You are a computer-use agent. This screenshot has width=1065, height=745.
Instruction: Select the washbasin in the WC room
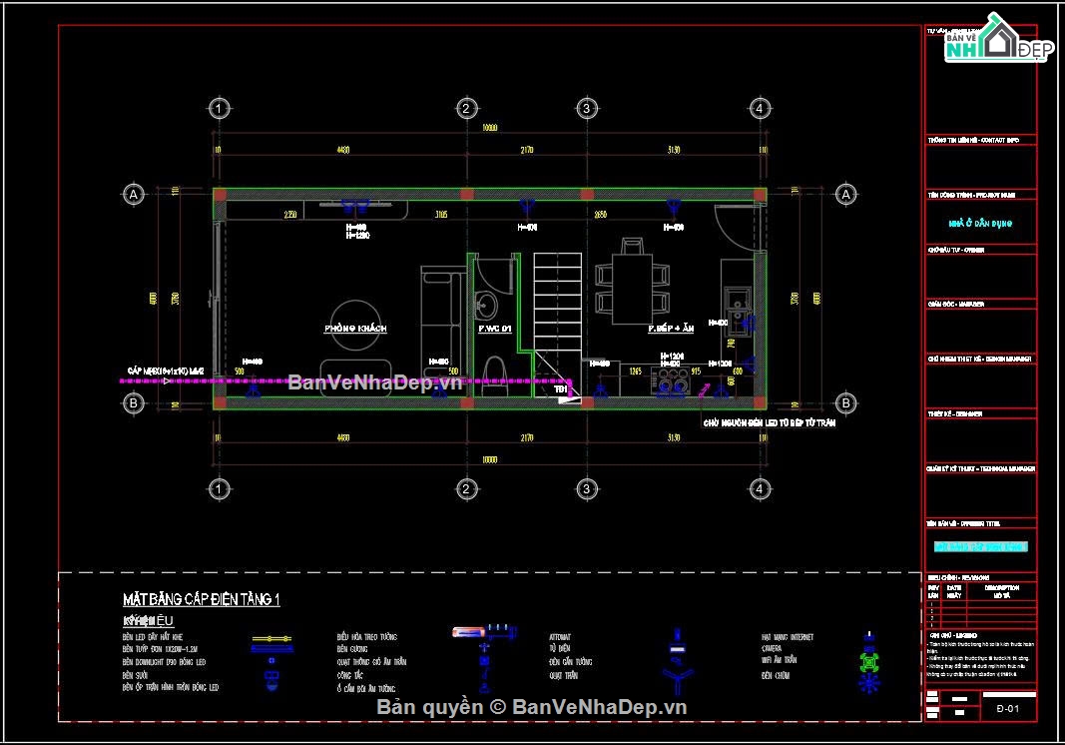488,303
